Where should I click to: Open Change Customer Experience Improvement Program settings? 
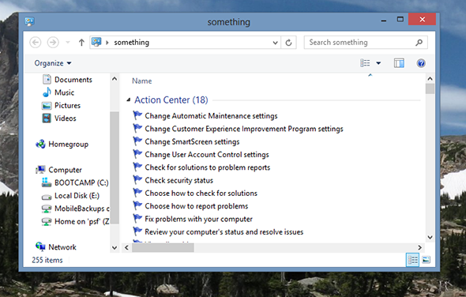point(244,129)
